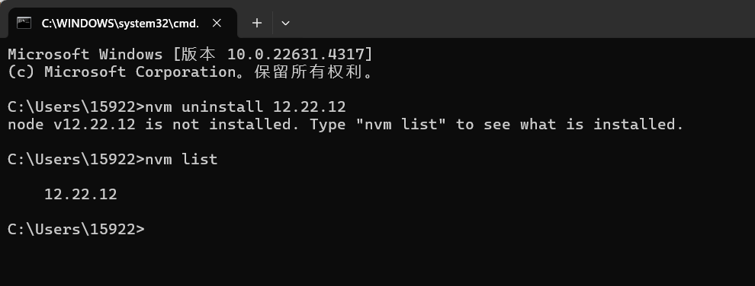Click the Microsoft Corporation copyright line

(x=190, y=72)
